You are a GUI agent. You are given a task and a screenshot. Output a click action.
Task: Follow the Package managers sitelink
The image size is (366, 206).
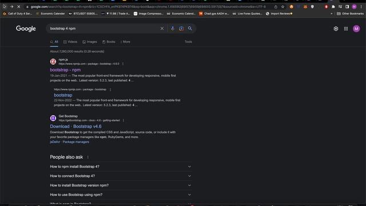pyautogui.click(x=76, y=142)
